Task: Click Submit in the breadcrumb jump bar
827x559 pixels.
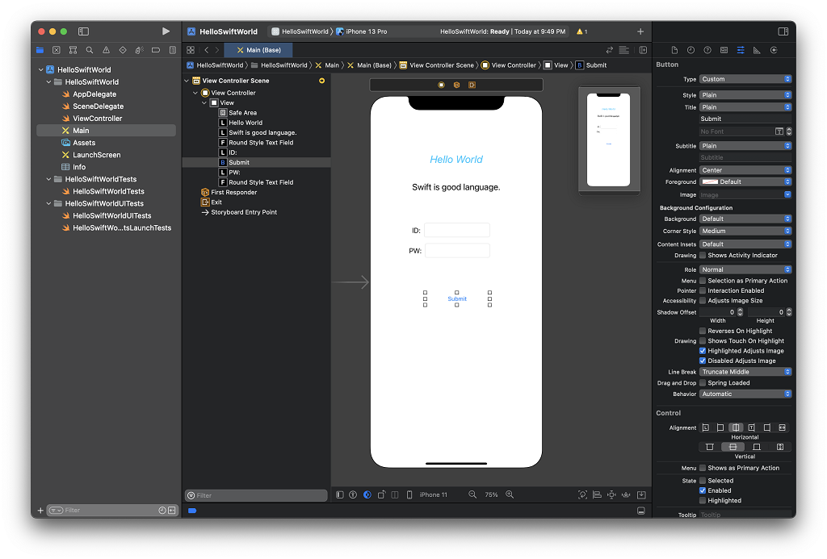Action: [595, 65]
